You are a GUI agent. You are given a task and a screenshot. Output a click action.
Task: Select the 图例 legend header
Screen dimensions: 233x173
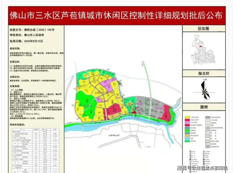[x=203, y=107]
